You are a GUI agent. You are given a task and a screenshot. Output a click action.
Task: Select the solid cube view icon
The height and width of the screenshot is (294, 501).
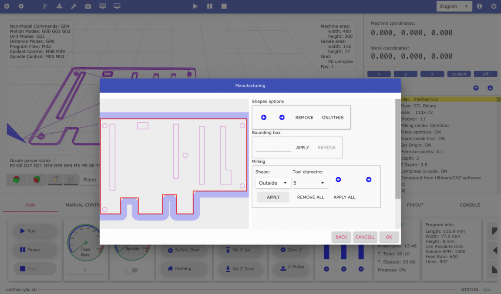[16, 179]
